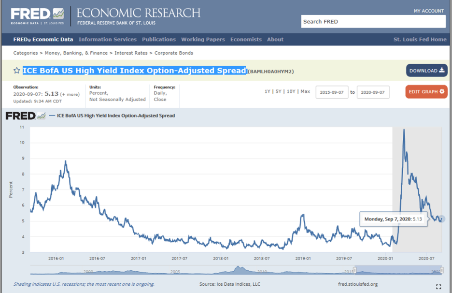Click the Updated: 9:34 AM CDT text

[38, 102]
